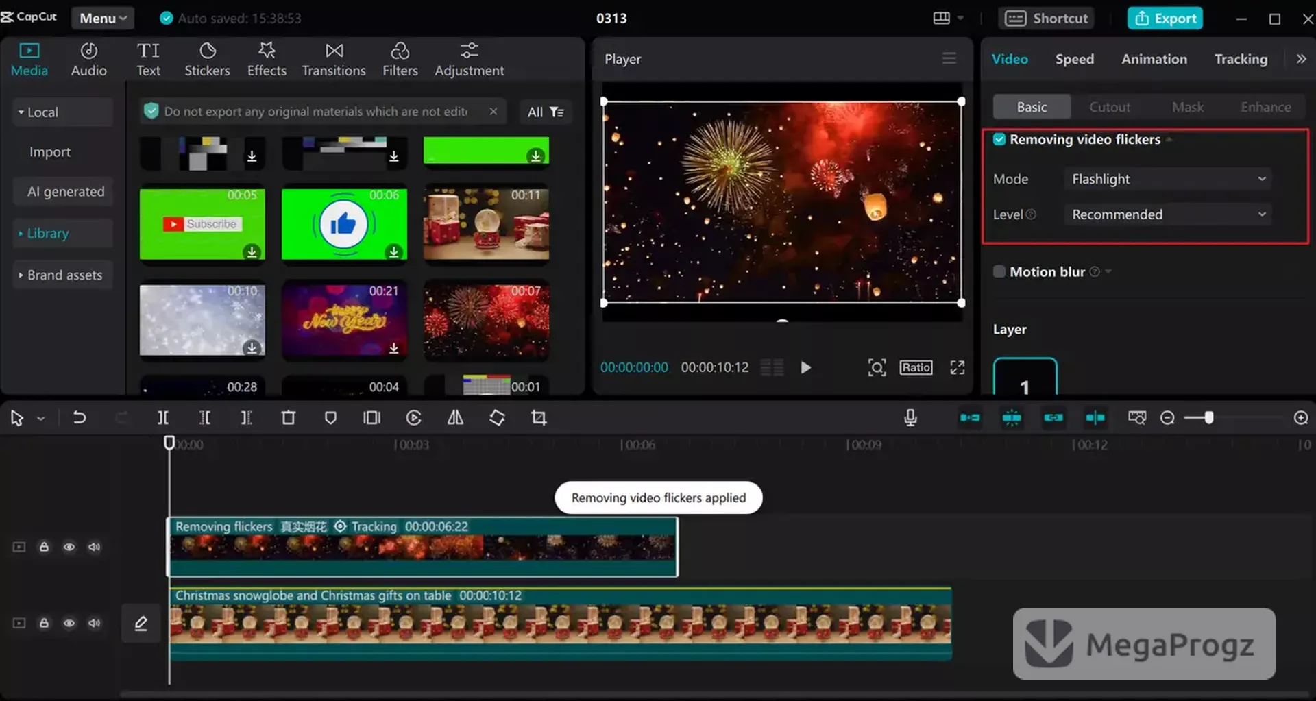Click the Export button
This screenshot has width=1316, height=701.
(1165, 19)
